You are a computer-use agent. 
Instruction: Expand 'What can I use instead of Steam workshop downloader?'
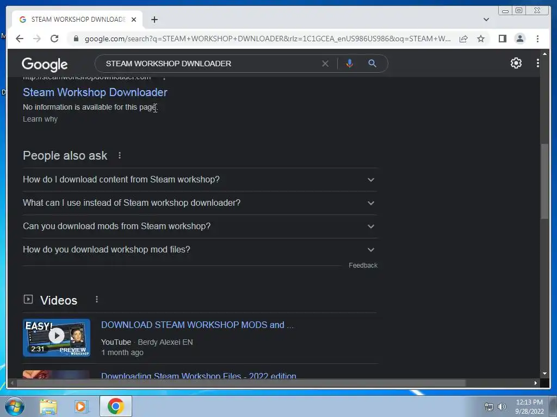(x=200, y=203)
